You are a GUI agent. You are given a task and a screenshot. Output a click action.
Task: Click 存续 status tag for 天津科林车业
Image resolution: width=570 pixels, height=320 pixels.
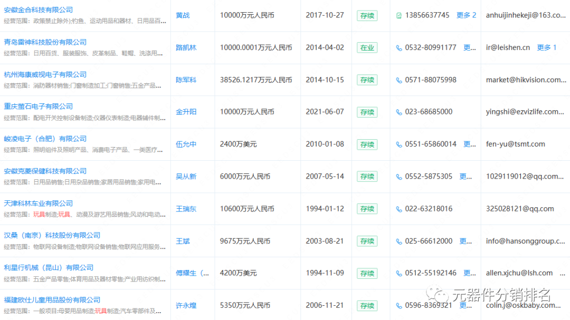[x=367, y=209]
